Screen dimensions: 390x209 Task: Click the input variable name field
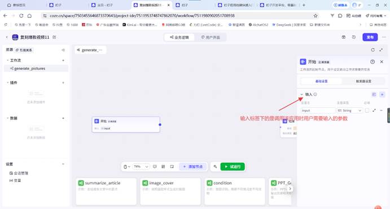coord(318,110)
